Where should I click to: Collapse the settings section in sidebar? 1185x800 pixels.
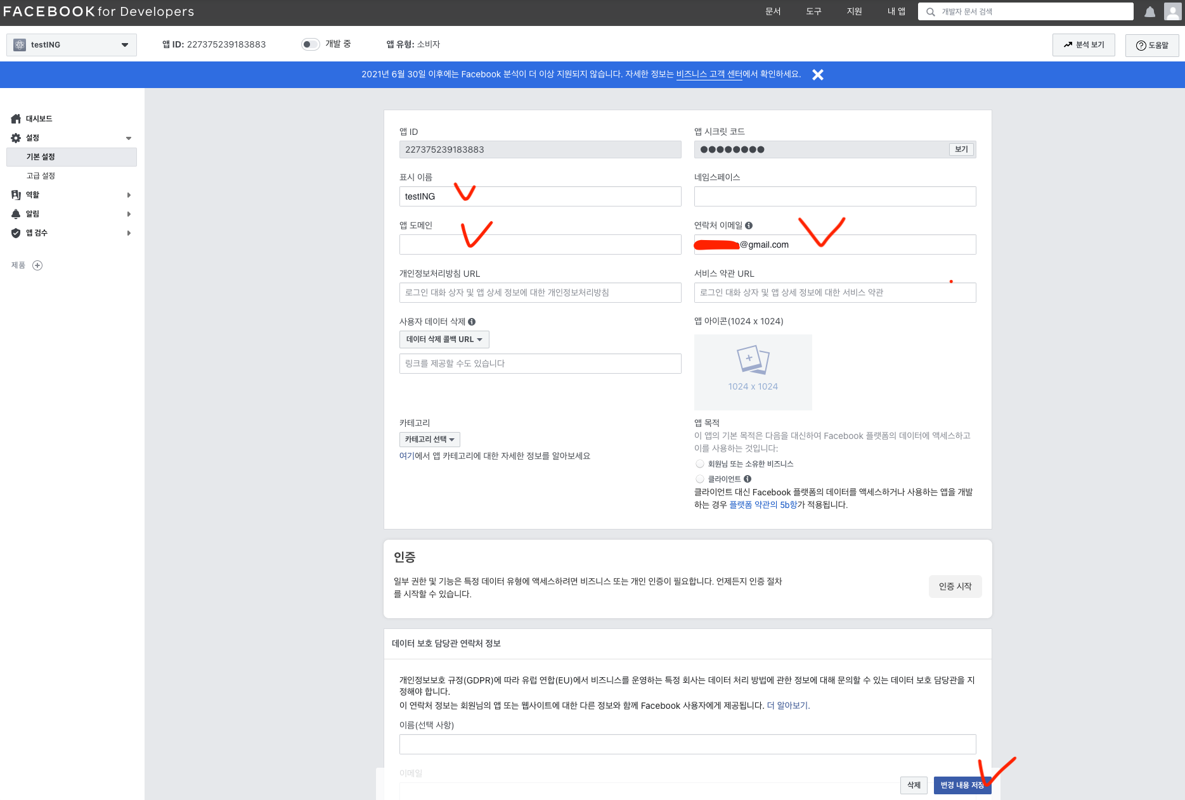pos(129,138)
